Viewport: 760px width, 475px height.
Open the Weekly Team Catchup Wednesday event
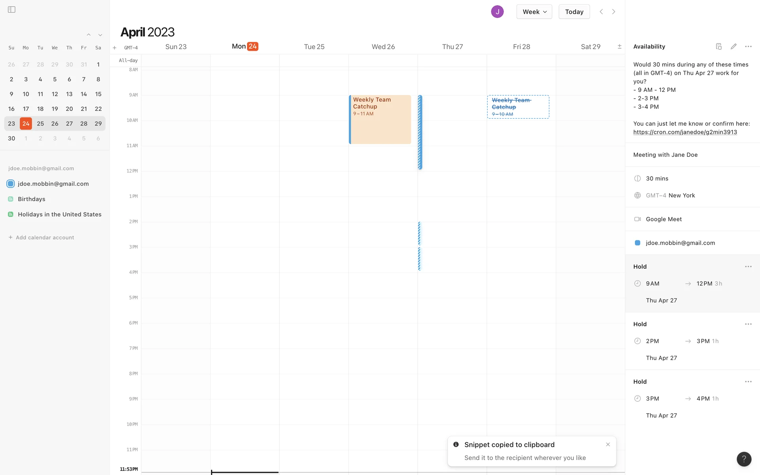tap(380, 119)
